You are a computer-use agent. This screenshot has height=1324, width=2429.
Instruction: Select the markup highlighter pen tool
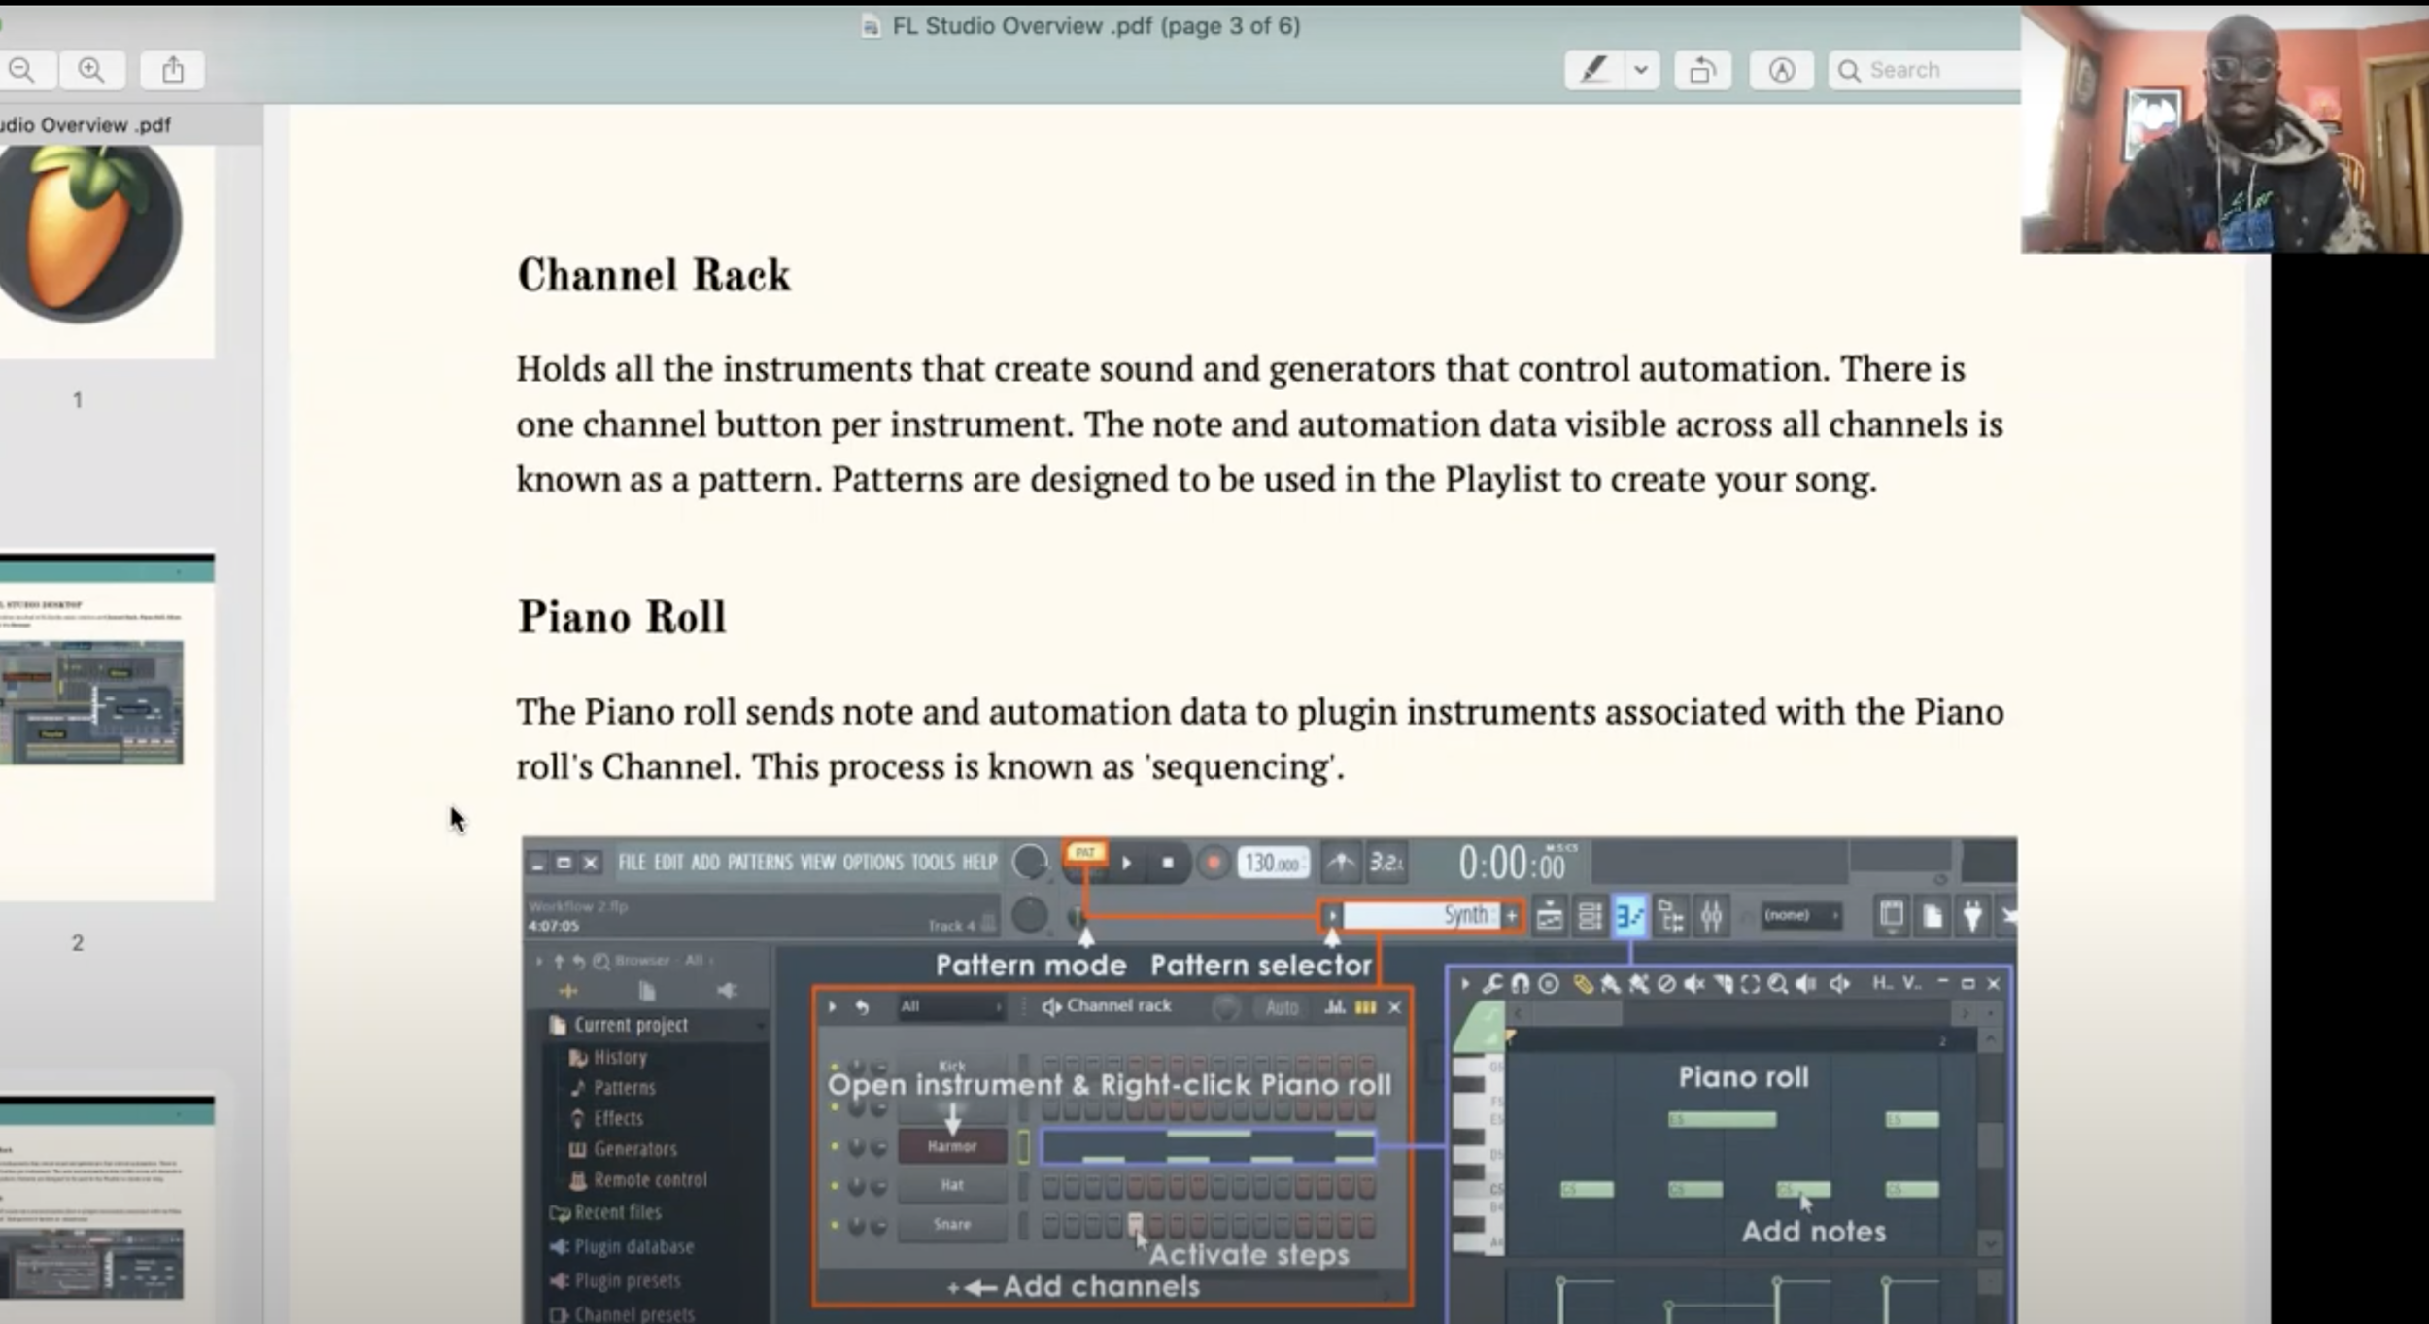coord(1593,70)
